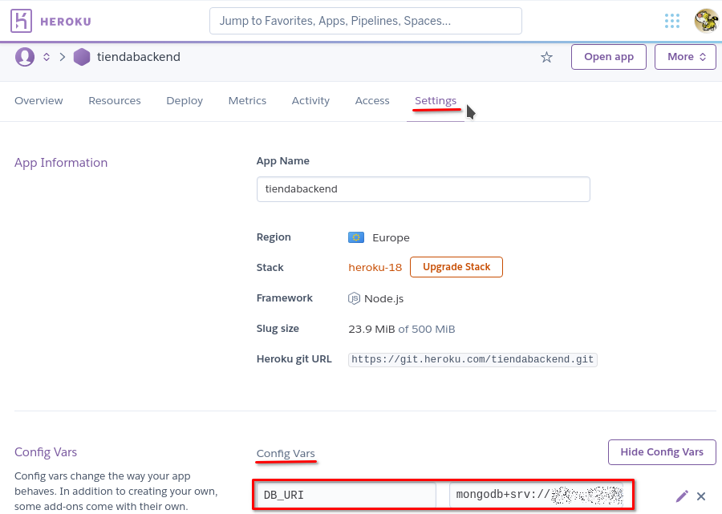Viewport: 722px width, 514px height.
Task: Open the user avatar menu
Action: 706,21
